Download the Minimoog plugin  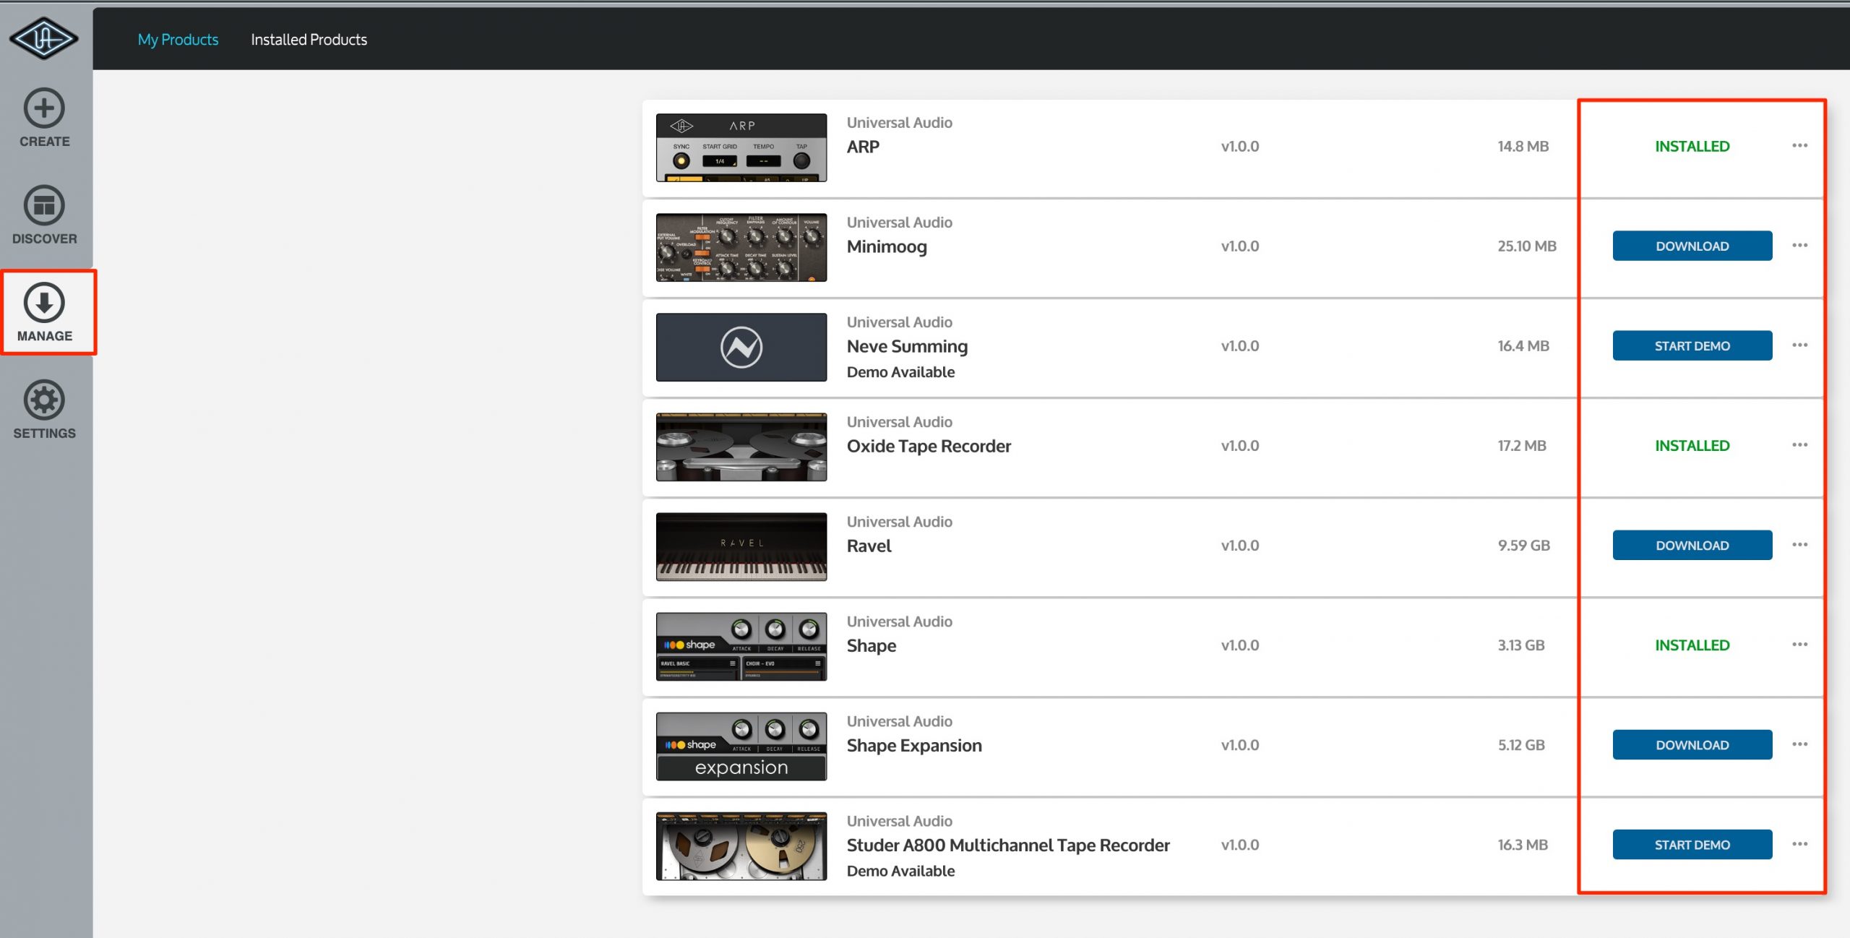(x=1692, y=246)
